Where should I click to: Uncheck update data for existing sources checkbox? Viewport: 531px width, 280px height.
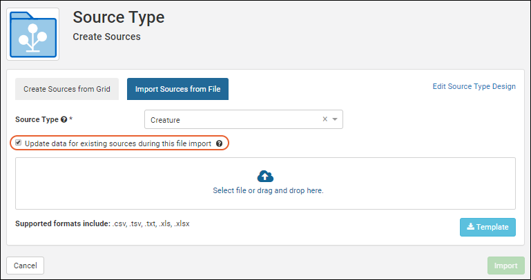pyautogui.click(x=19, y=143)
